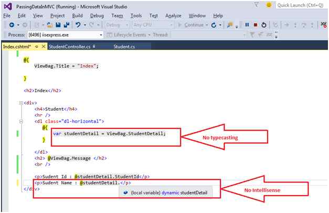The height and width of the screenshot is (213, 329).
Task: Open the Debug menu
Action: tap(97, 16)
